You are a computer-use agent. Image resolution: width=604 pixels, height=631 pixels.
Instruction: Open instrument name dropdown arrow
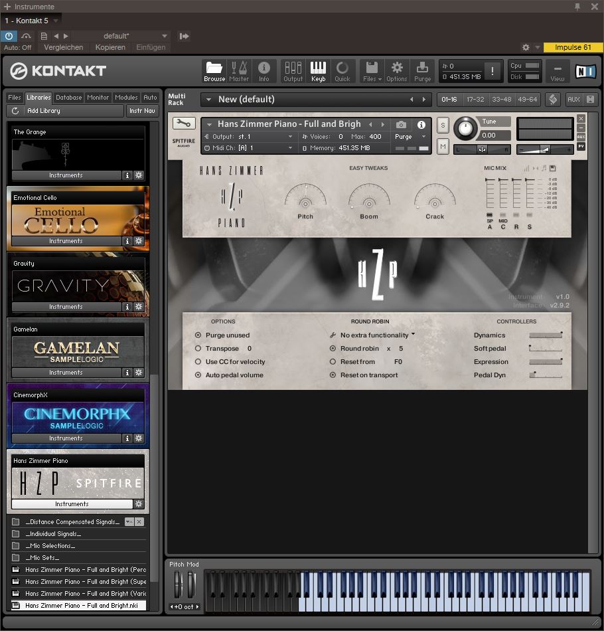[209, 125]
